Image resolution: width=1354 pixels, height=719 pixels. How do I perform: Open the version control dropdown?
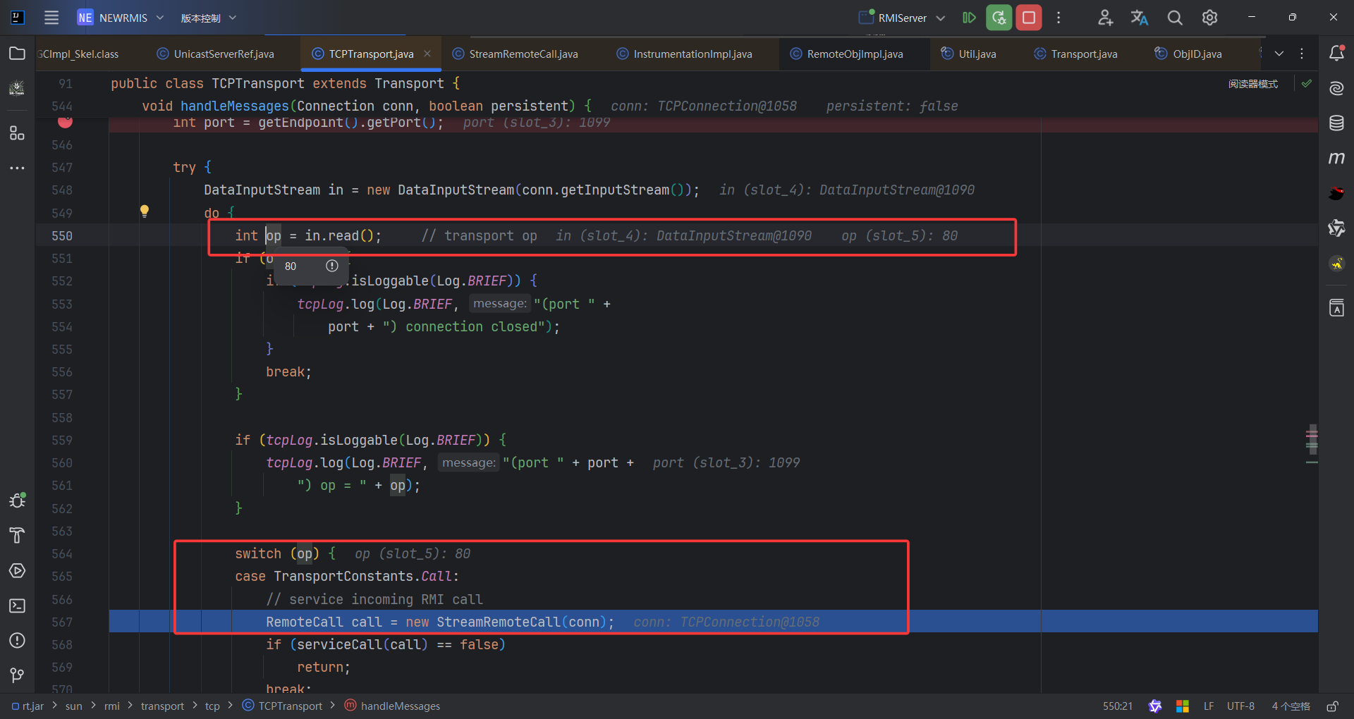[208, 18]
